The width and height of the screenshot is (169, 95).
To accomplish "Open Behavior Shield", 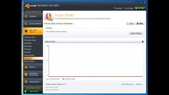I will pos(33,61).
